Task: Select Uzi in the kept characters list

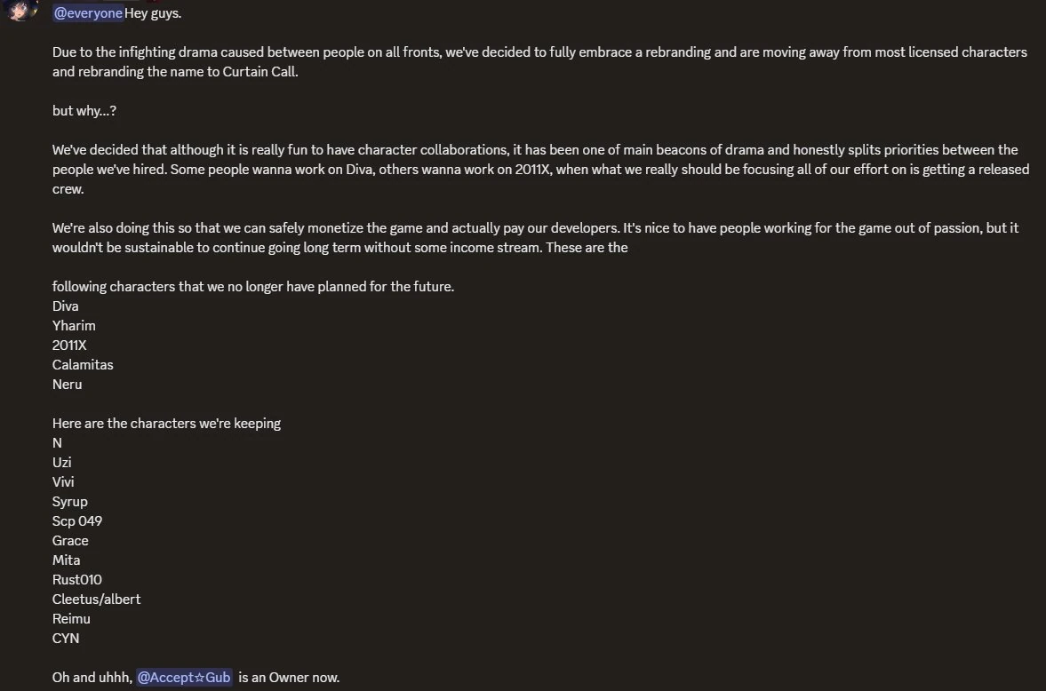Action: (x=62, y=463)
